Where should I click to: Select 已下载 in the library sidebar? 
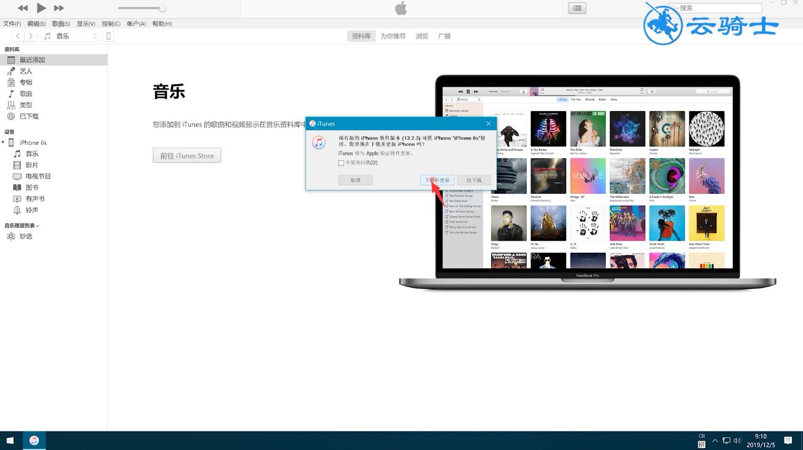pos(53,117)
